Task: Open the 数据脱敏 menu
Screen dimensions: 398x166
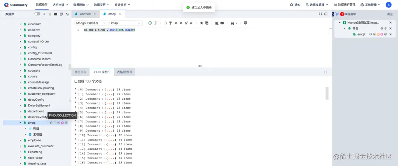Action: (81, 4)
